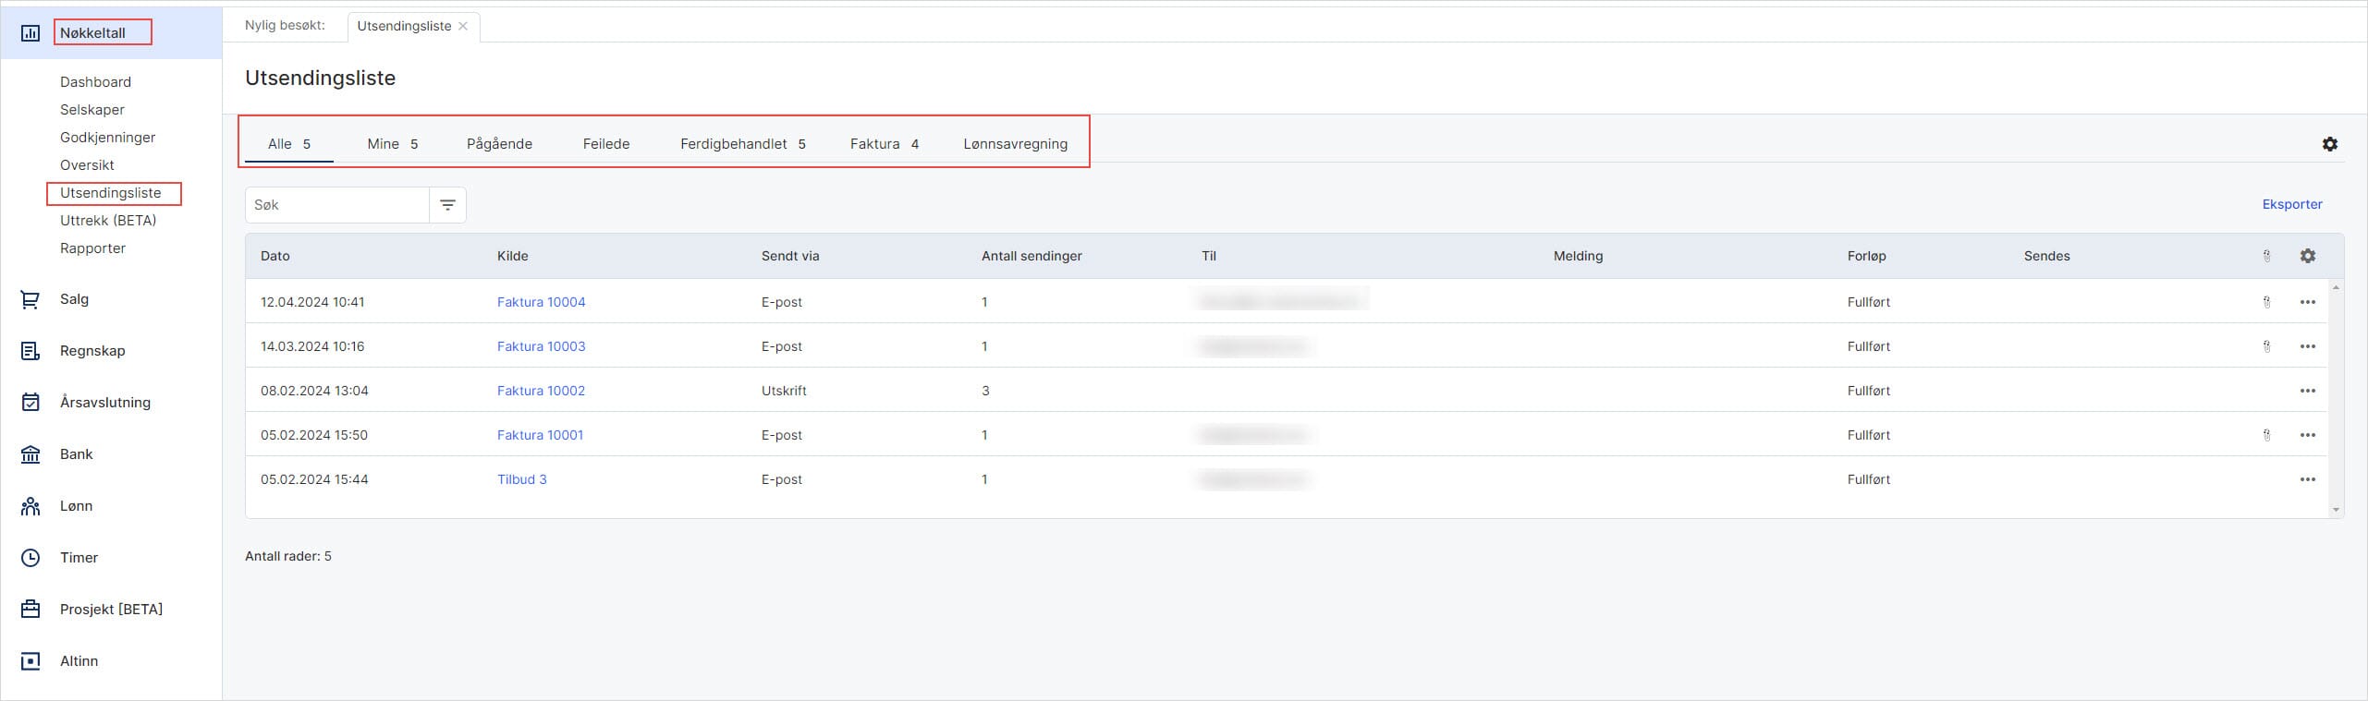This screenshot has width=2368, height=701.
Task: Click the Årsavslutning calendar icon
Action: (30, 403)
